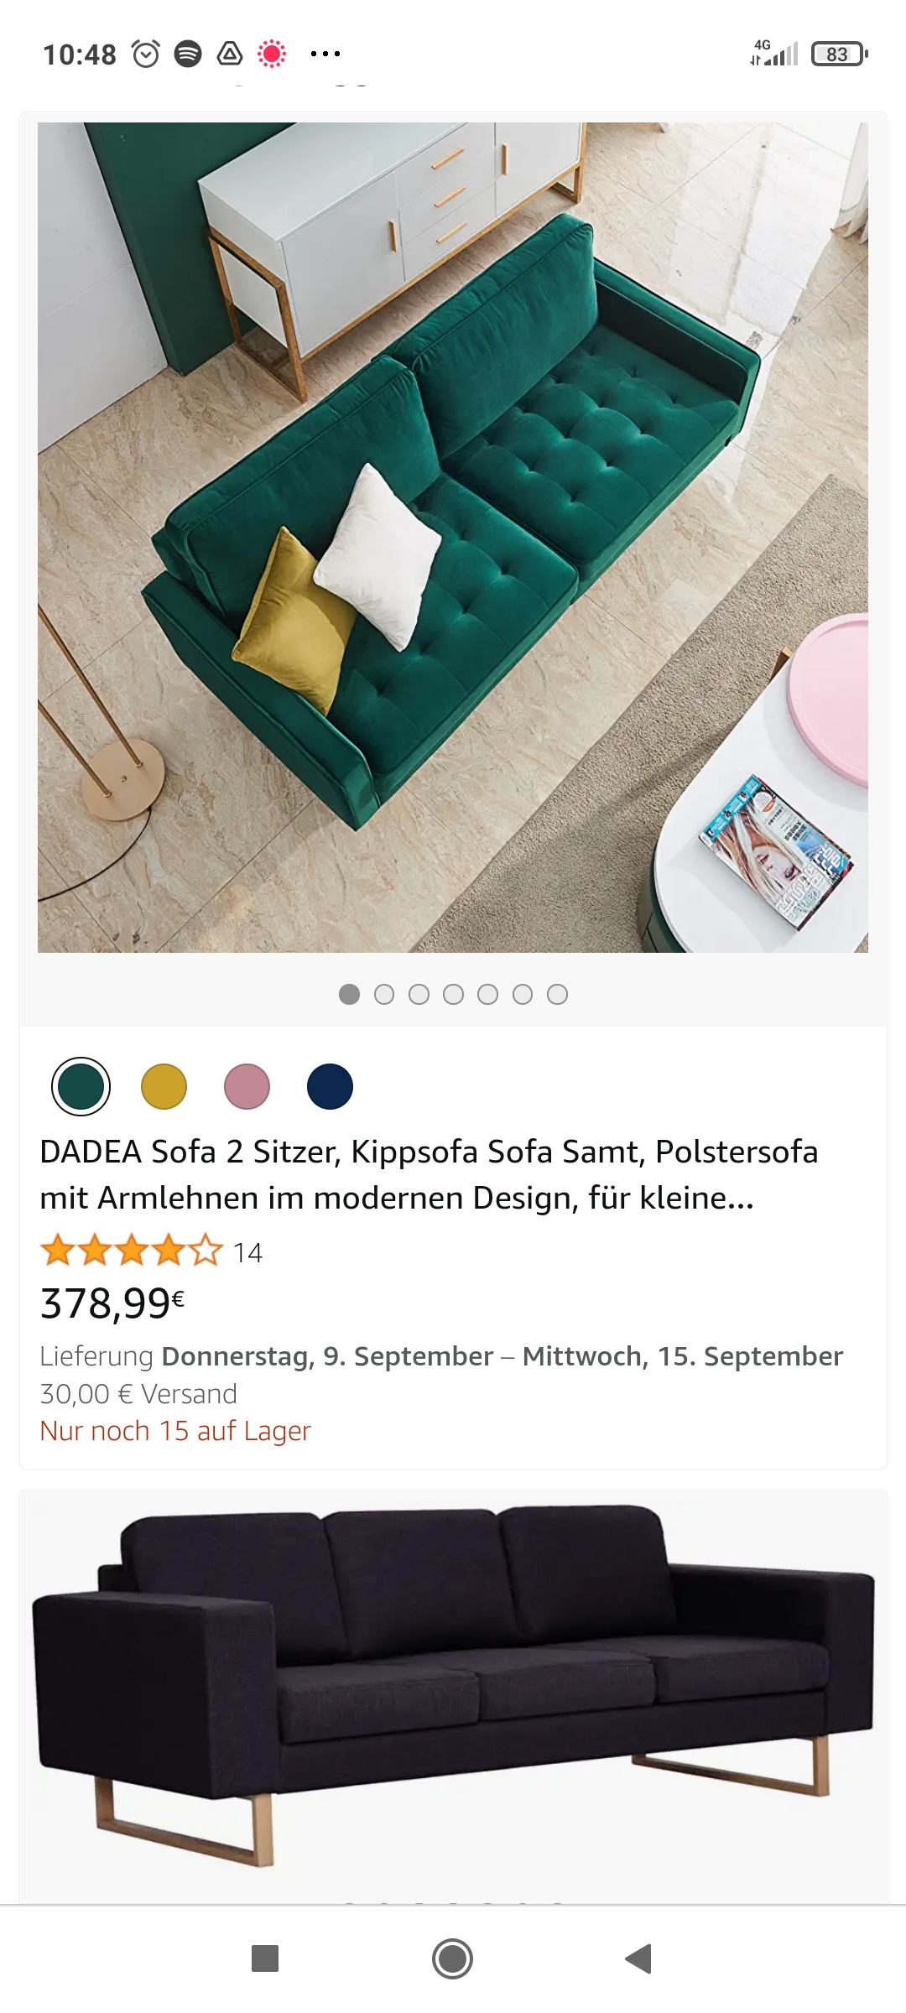Tap the green velvet sofa product image

tap(453, 538)
